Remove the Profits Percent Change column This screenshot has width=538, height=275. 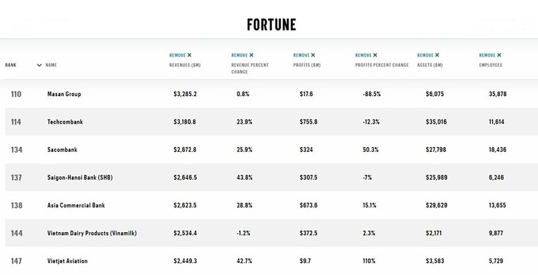pyautogui.click(x=366, y=55)
